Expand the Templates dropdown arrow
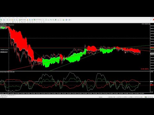 (71, 20)
